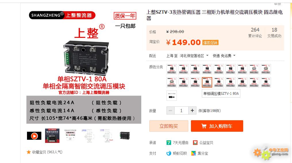Click the blue 蚂蚁花呗 icon
Screen dimensions: 292x163
tap(169, 153)
